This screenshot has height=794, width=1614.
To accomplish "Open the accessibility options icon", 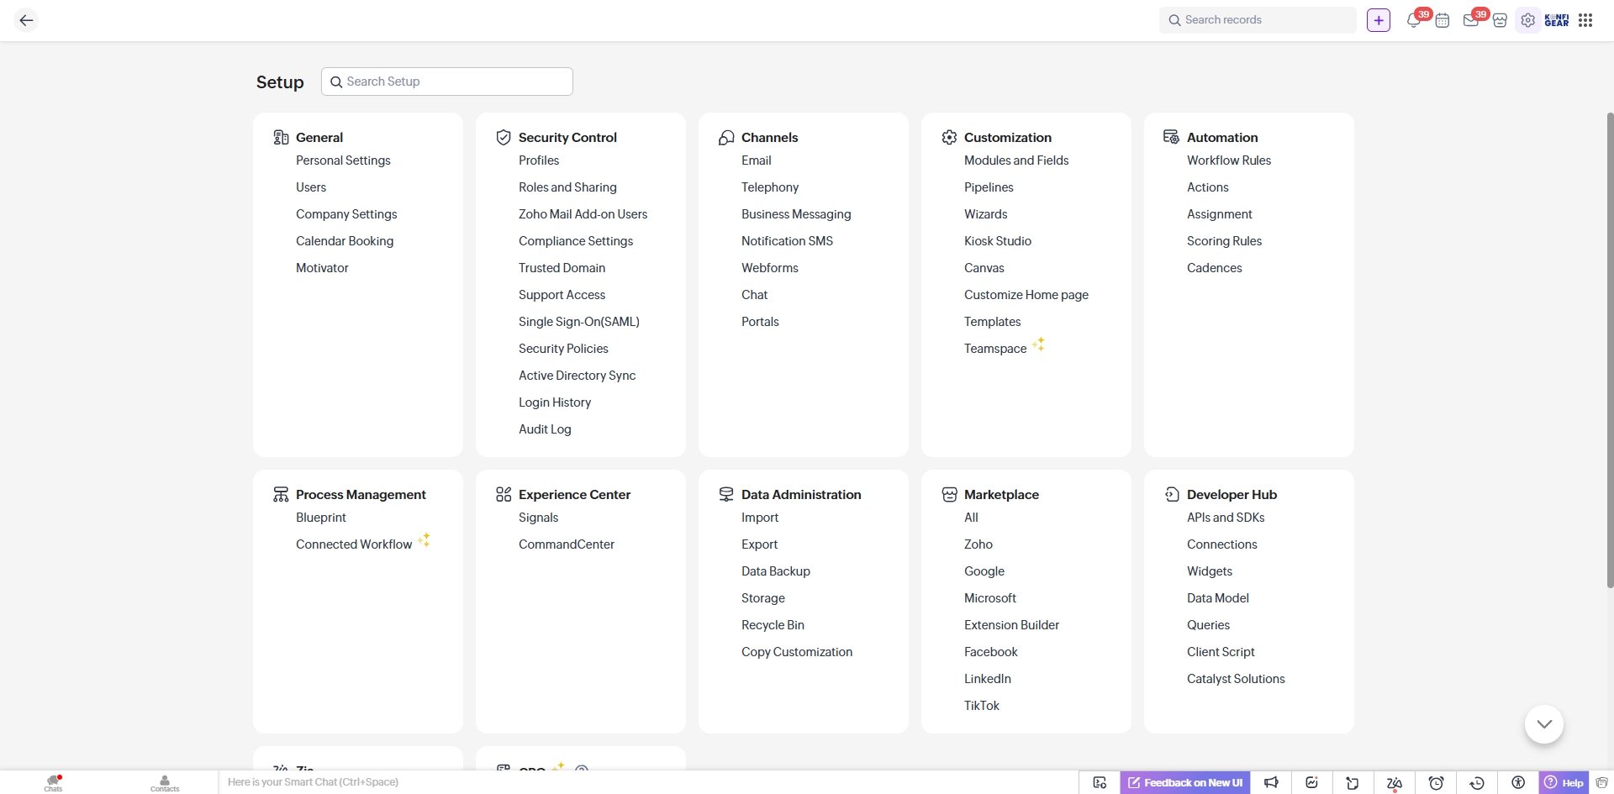I will [1517, 781].
